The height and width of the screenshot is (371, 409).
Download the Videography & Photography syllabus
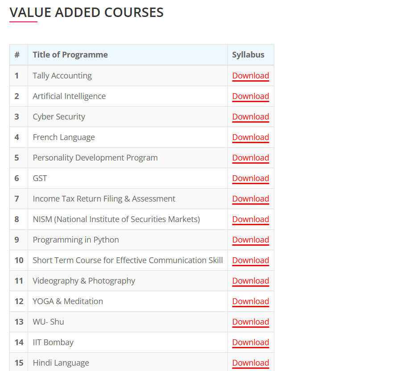[250, 281]
